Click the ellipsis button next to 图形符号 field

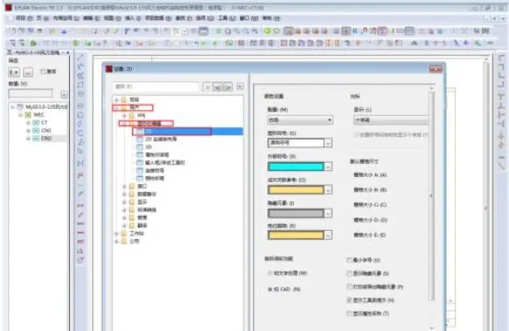(x=328, y=142)
